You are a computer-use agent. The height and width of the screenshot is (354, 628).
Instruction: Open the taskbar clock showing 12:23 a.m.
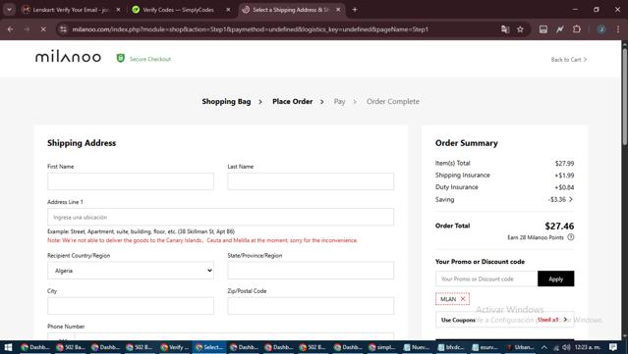[588, 347]
